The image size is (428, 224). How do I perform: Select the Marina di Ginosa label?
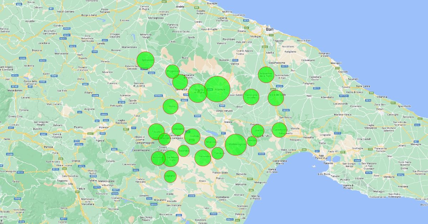tap(272, 170)
